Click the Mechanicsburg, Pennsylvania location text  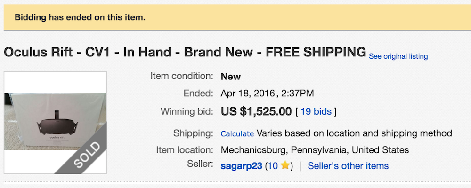coord(315,150)
